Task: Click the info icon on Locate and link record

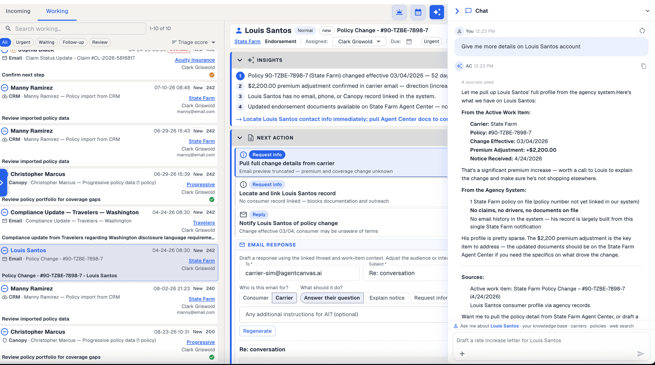Action: 243,185
